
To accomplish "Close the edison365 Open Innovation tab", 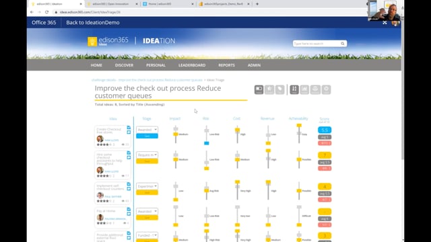I will tap(137, 4).
